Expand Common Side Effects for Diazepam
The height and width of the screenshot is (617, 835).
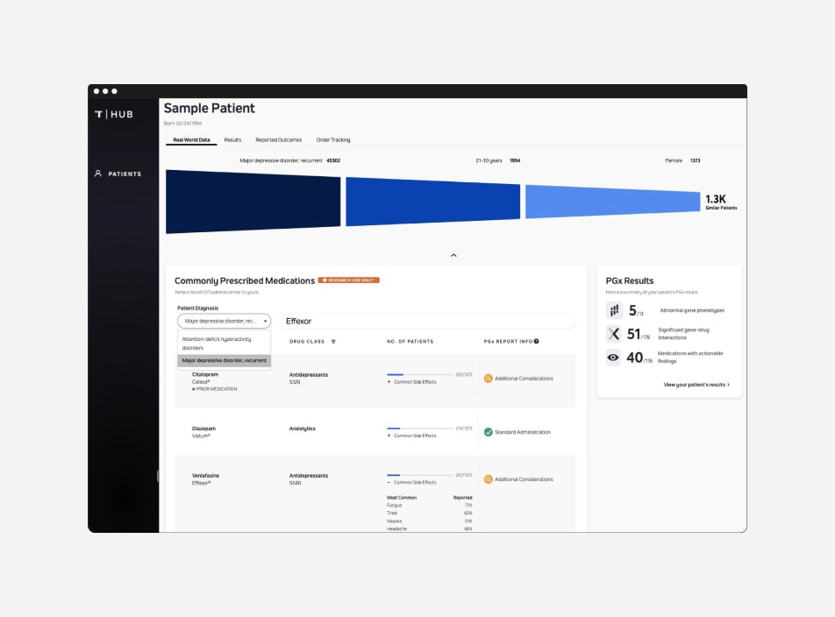click(x=411, y=436)
